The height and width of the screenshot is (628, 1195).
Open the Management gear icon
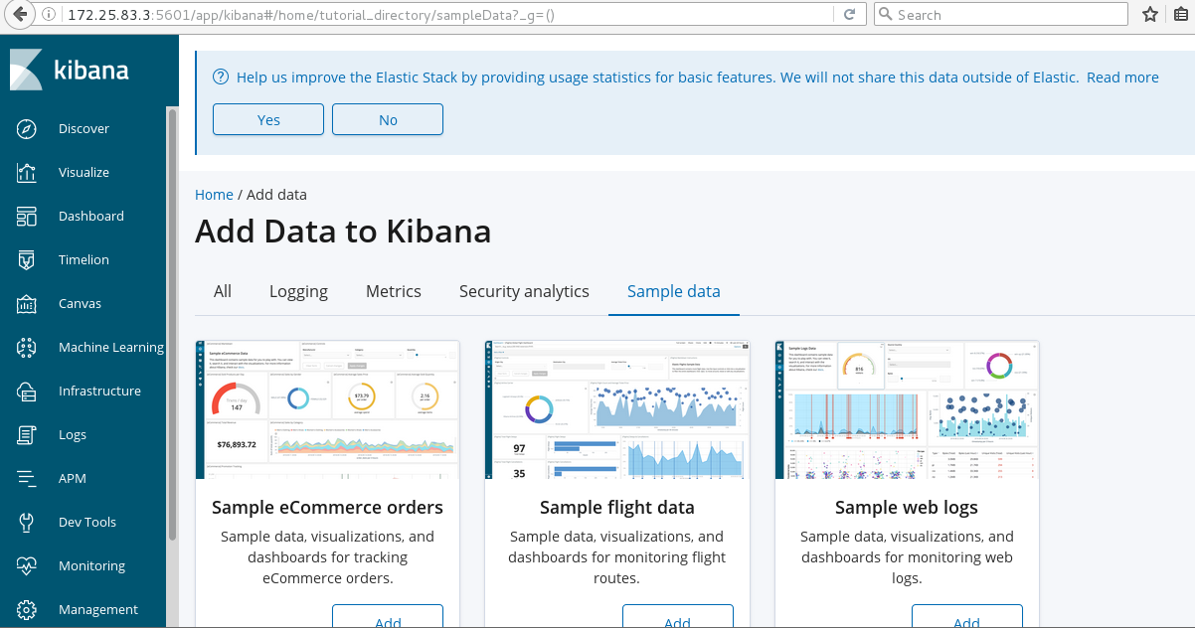click(x=27, y=610)
